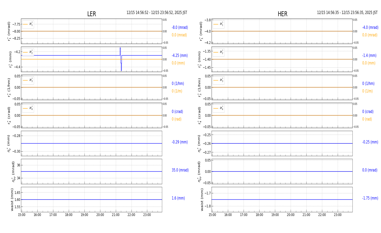This screenshot has width=381, height=233.
Task: Click the 16:00 tick on the HER time axis
Action: pyautogui.click(x=228, y=215)
